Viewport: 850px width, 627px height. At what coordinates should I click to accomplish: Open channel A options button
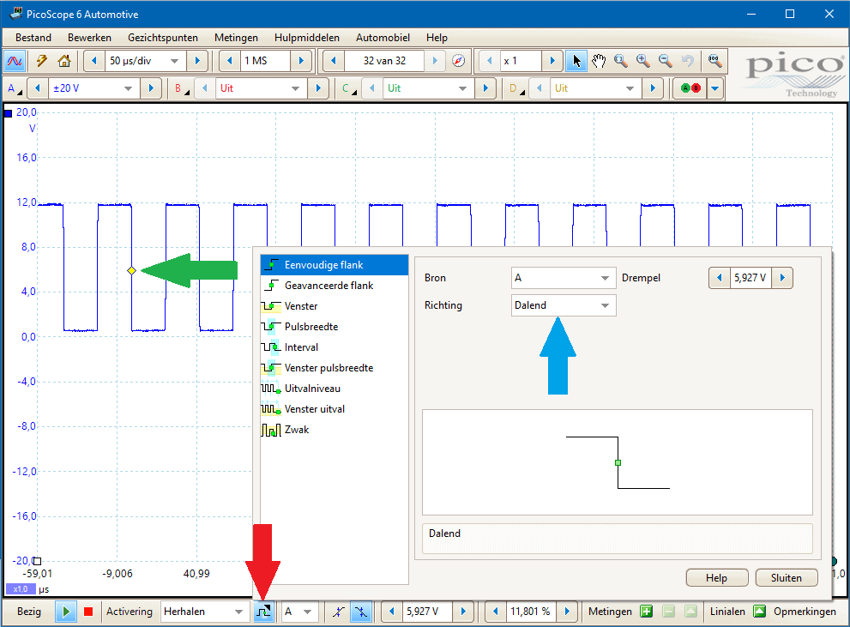tap(14, 88)
